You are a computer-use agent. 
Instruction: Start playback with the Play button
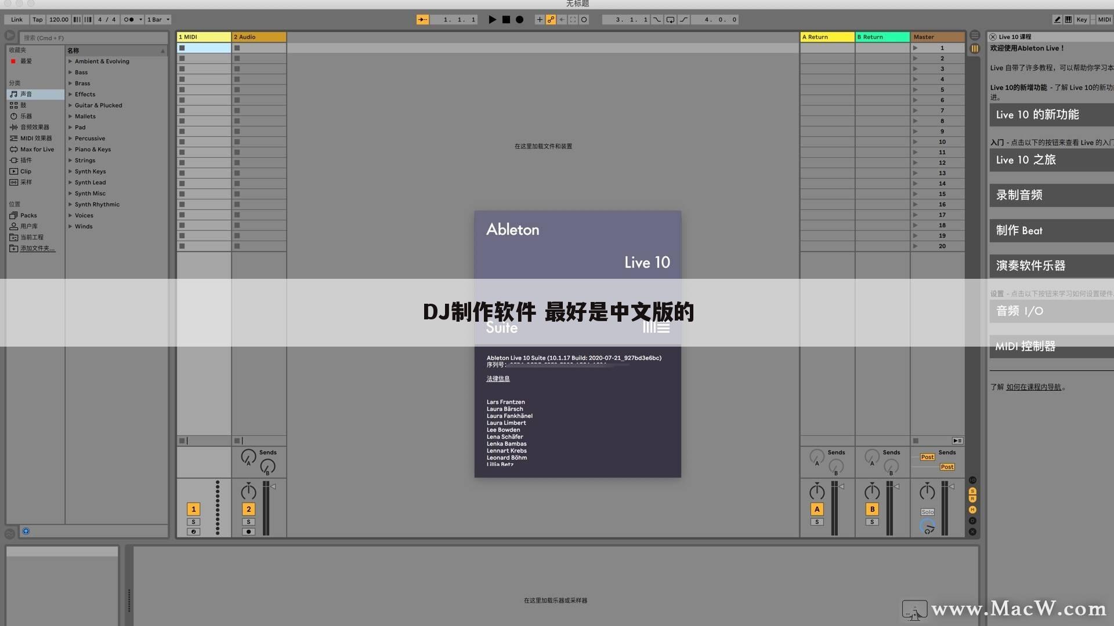click(492, 19)
